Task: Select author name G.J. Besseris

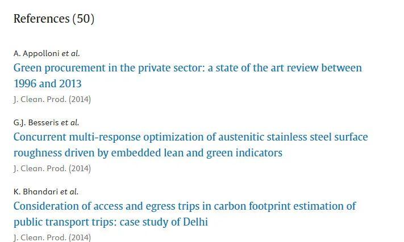Action: (x=36, y=122)
